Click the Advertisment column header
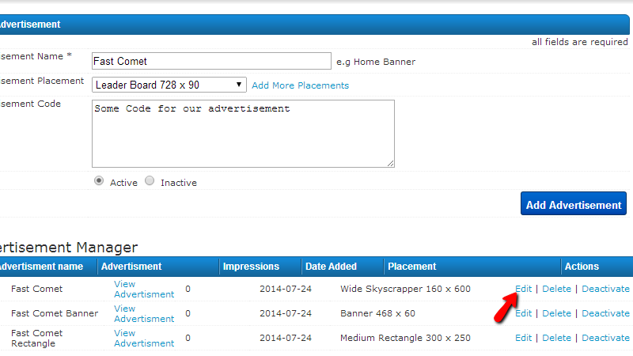Viewport: 633px width, 356px height. 131,267
